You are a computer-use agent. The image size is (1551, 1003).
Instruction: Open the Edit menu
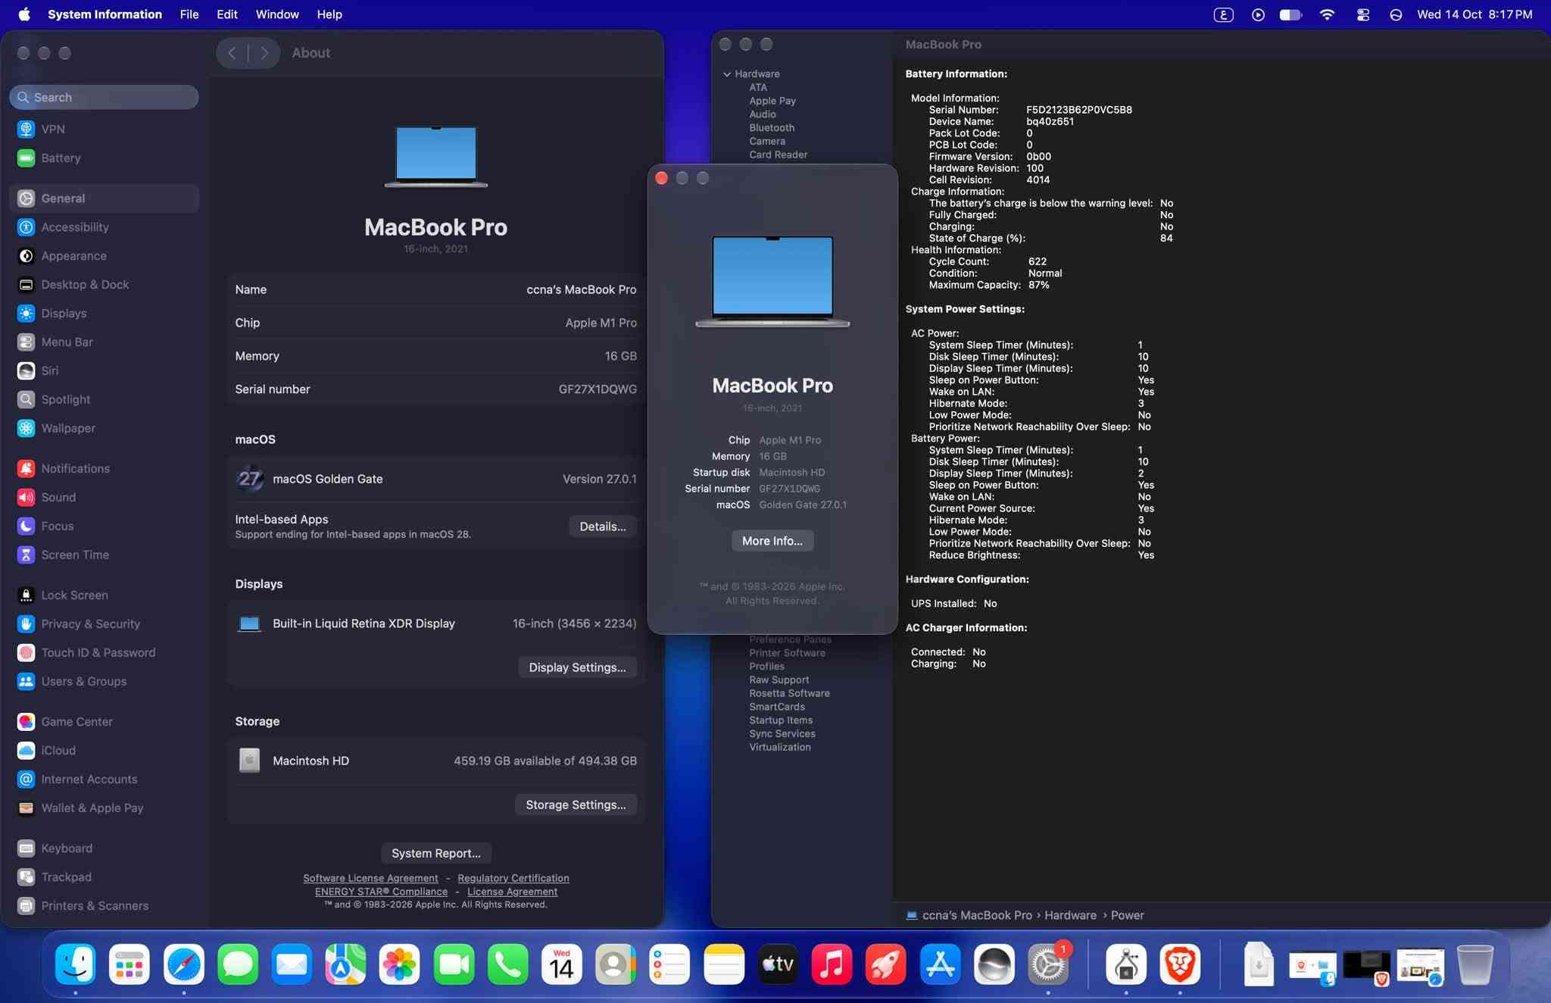tap(227, 14)
